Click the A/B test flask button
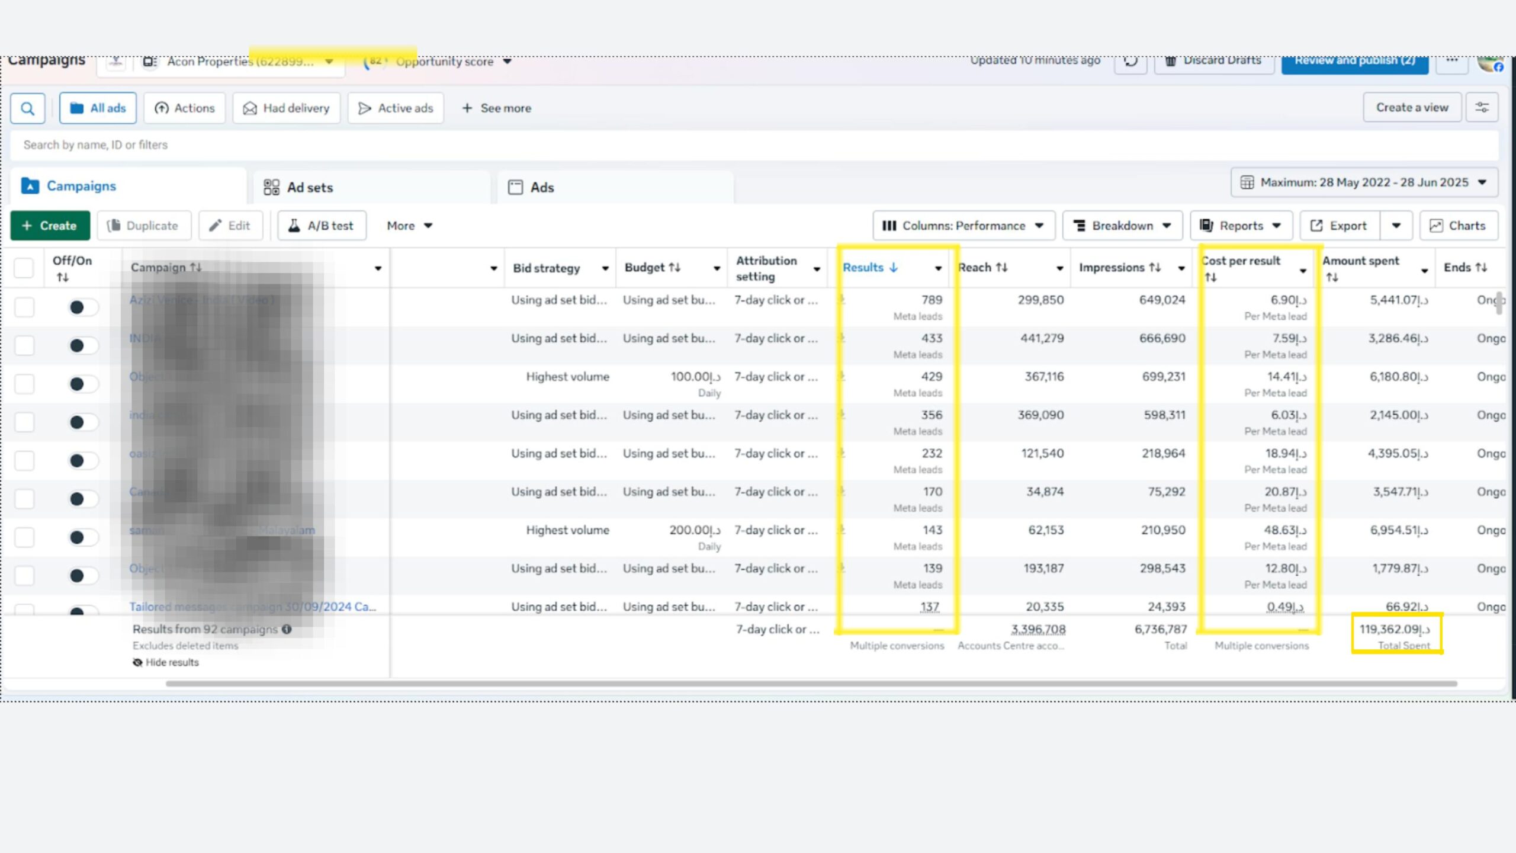Viewport: 1516px width, 853px height. pos(322,226)
